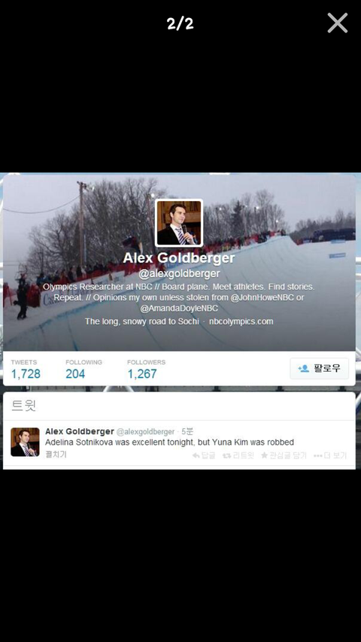361x642 pixels.
Task: Click the 2/2 image counter
Action: (180, 23)
